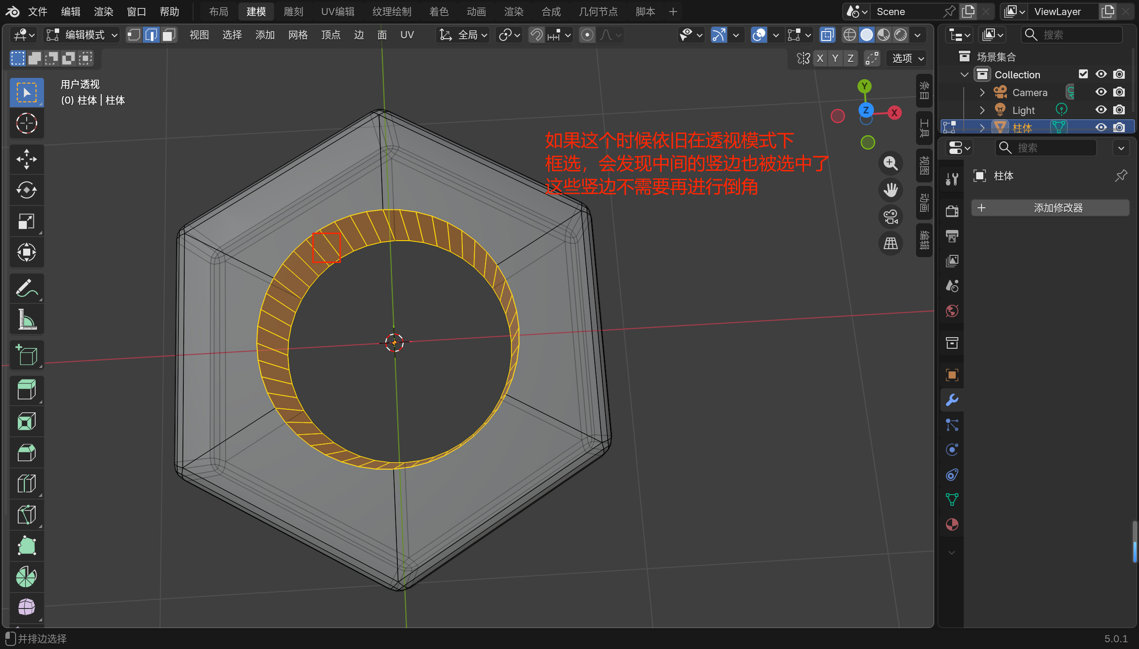Open the 全局 transform orientation dropdown
1139x649 pixels.
463,35
